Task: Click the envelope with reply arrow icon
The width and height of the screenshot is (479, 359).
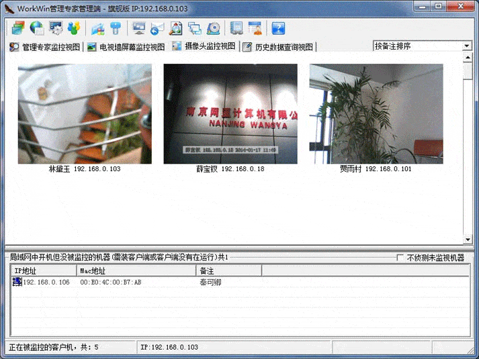Action: point(157,28)
